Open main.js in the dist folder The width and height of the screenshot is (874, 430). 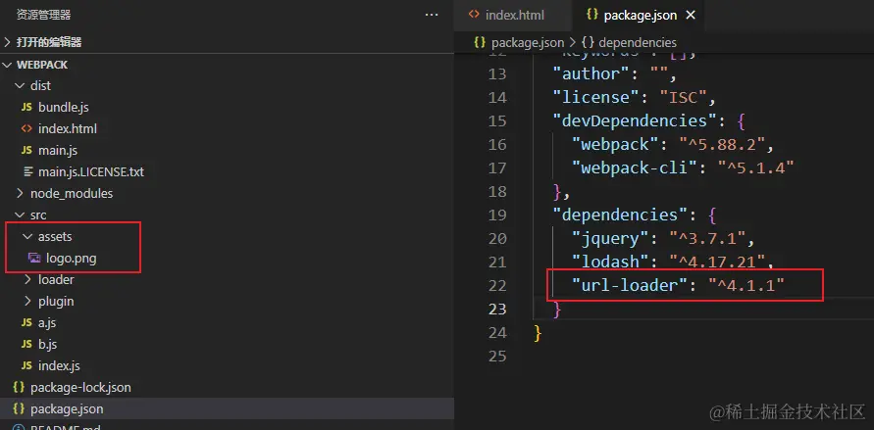[58, 150]
